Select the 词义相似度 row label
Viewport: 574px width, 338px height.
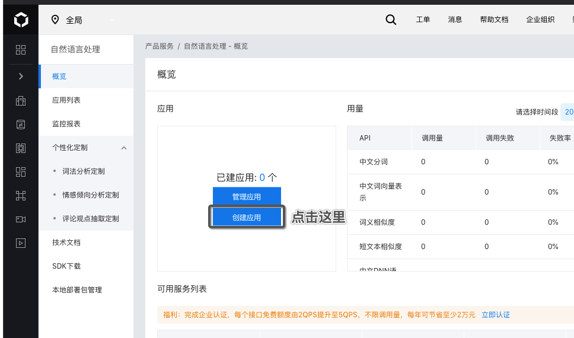[x=377, y=222]
